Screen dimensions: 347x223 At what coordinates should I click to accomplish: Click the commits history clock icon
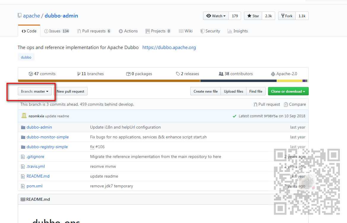(x=31, y=74)
